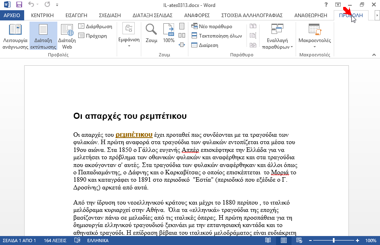The height and width of the screenshot is (245, 380).
Task: Click Reset Window Position icon
Action: (x=253, y=45)
